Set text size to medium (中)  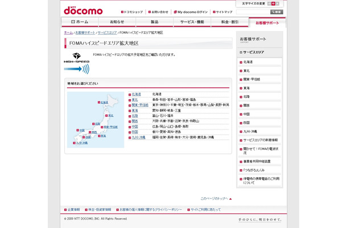[273, 3]
